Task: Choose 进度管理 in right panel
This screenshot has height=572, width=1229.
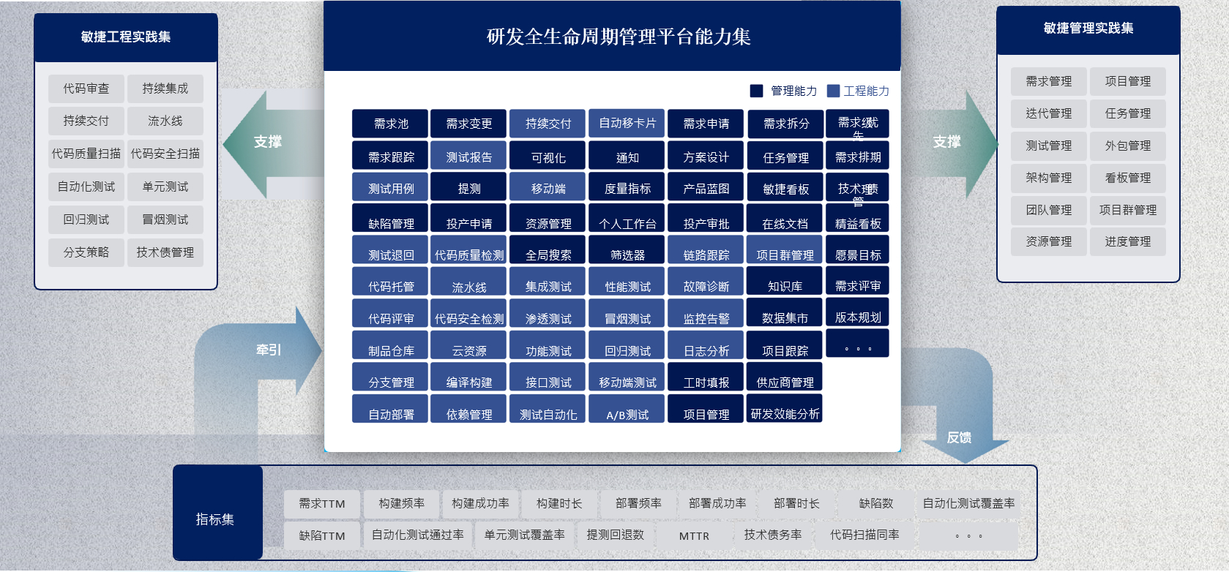Action: click(1128, 241)
